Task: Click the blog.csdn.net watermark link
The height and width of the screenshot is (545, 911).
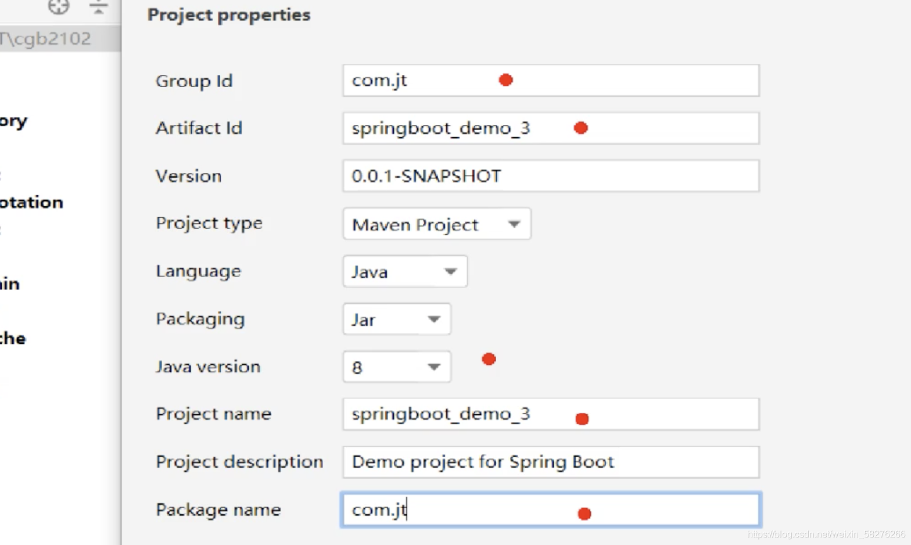Action: [x=826, y=534]
